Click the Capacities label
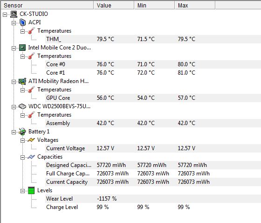 pos(50,157)
